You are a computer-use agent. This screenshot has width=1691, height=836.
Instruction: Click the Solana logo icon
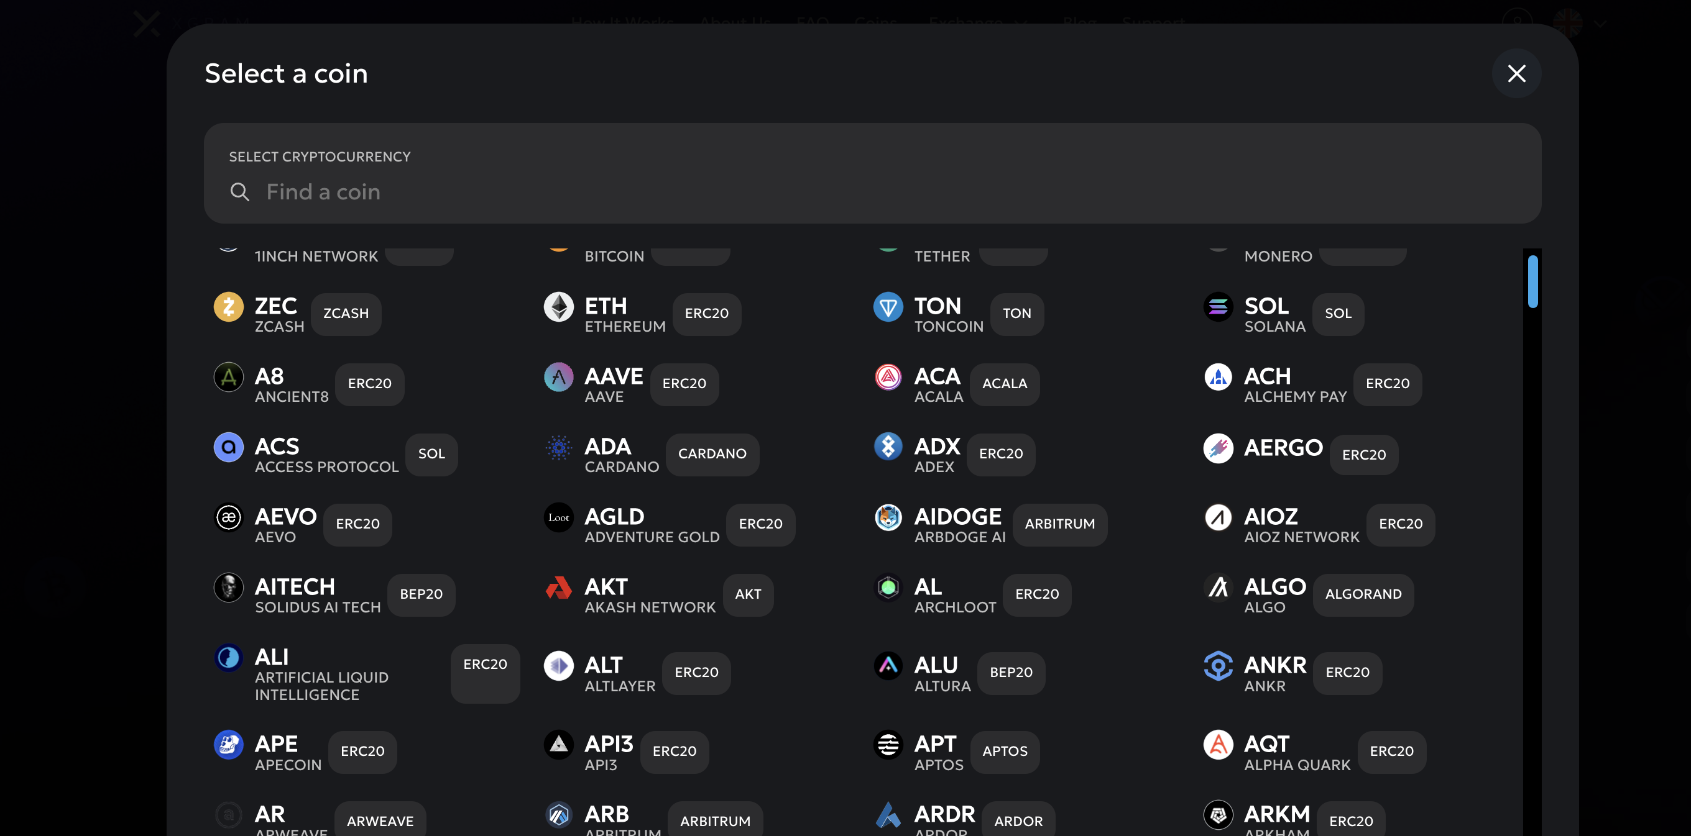click(x=1218, y=306)
